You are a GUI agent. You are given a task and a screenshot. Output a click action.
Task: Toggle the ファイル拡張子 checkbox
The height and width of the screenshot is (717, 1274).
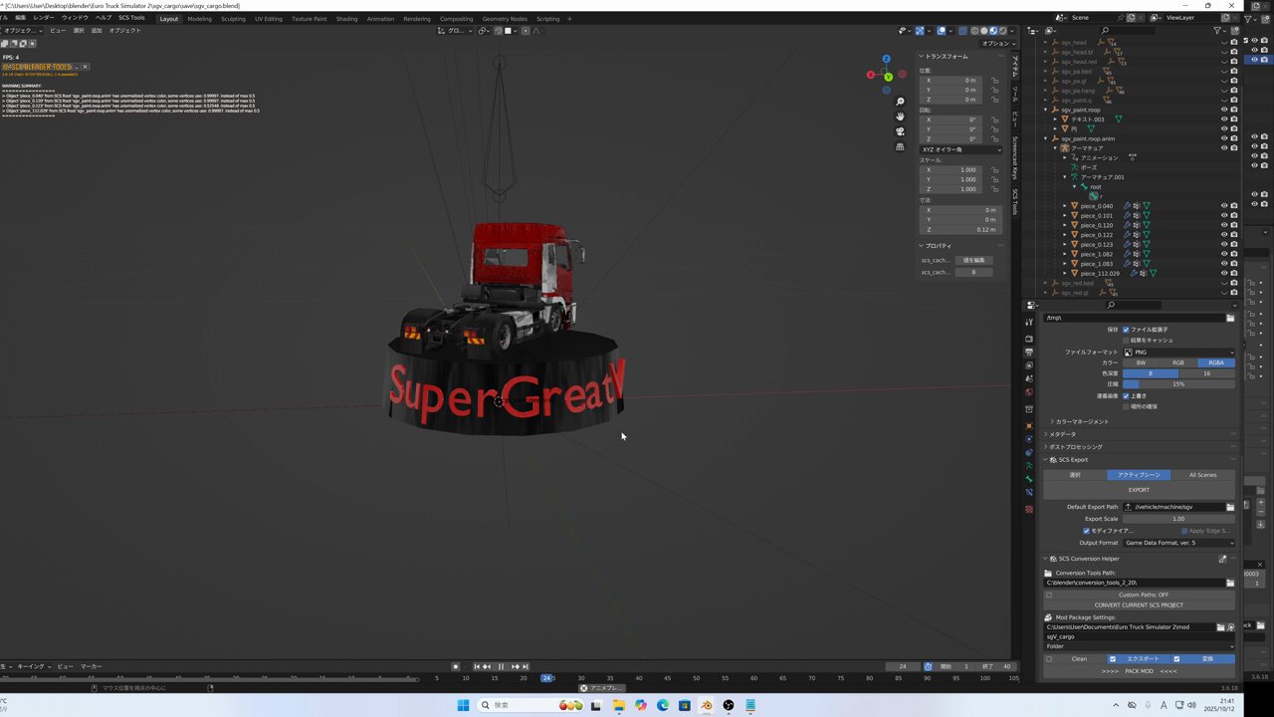coord(1126,330)
